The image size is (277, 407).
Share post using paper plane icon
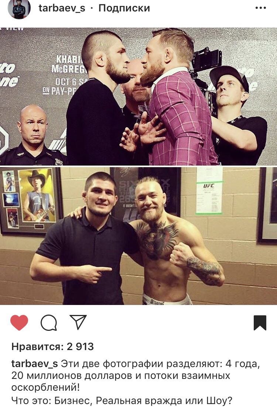coord(78,322)
